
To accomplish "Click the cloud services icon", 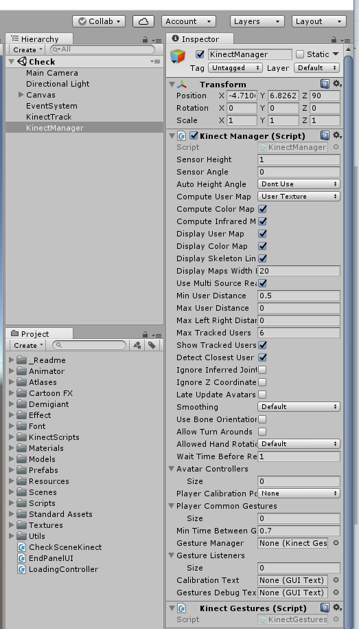I will 143,21.
